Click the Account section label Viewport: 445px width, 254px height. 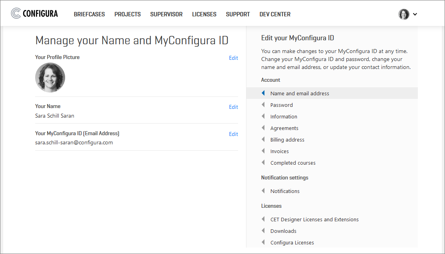(x=270, y=80)
